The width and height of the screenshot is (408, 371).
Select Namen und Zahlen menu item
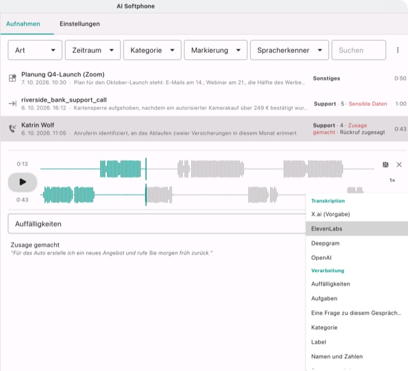point(357,356)
